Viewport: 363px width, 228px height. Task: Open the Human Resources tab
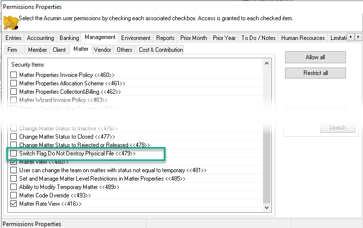pos(303,38)
